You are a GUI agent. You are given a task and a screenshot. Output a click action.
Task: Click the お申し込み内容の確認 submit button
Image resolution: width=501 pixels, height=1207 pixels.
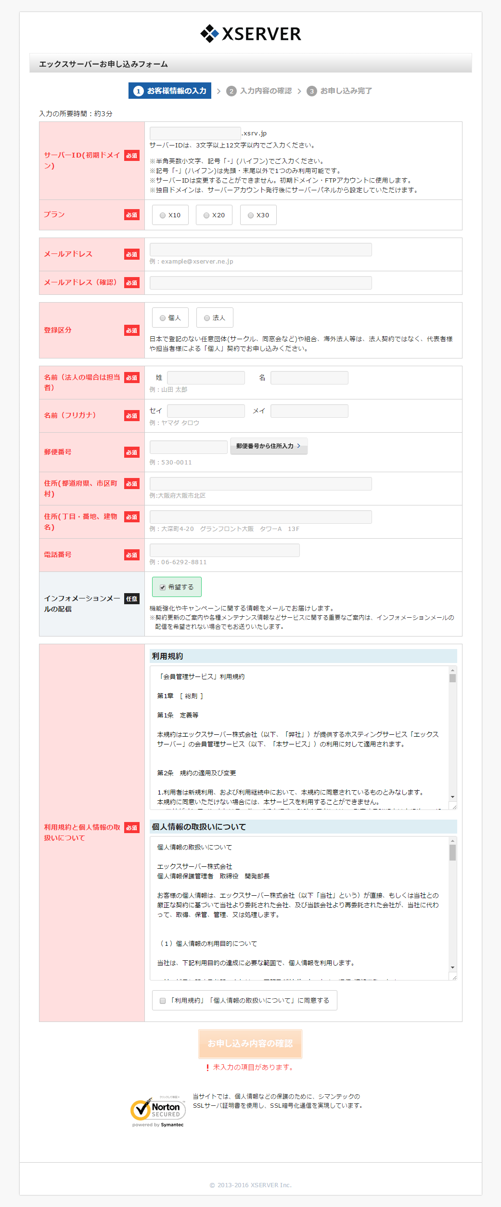pyautogui.click(x=250, y=1044)
